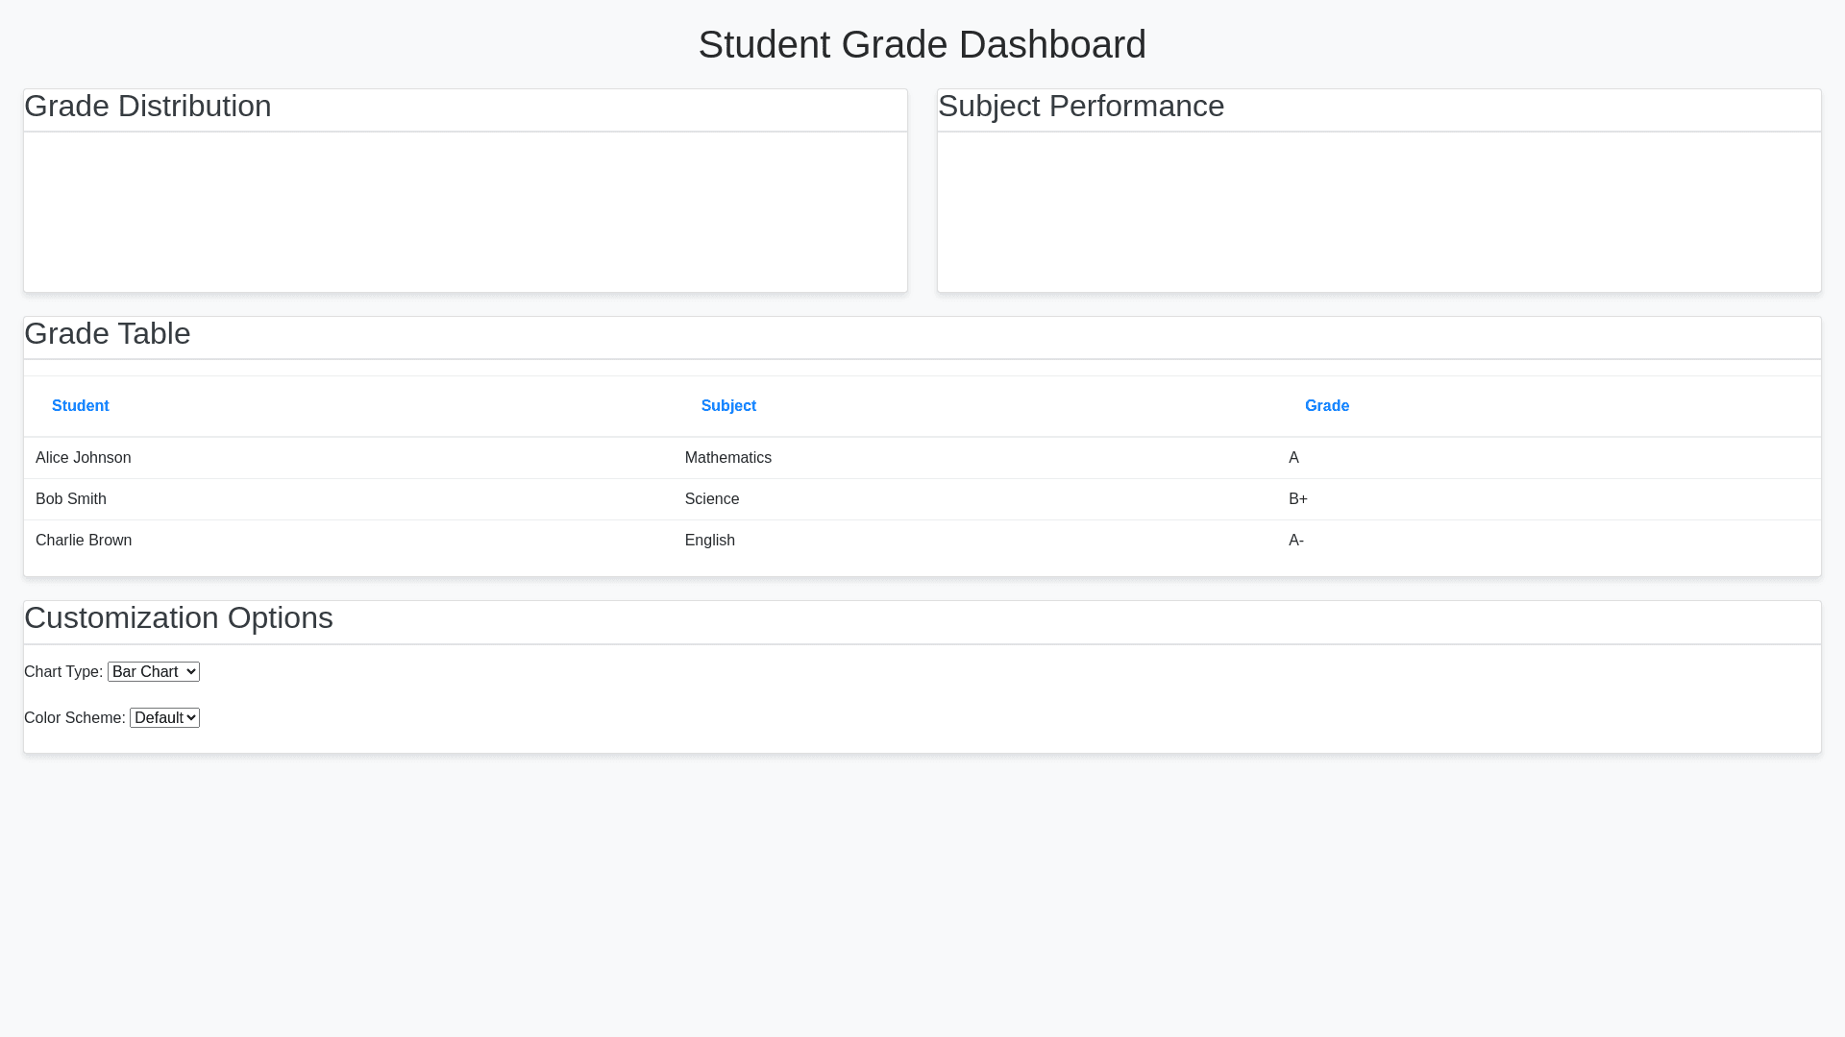Click the Student Grade Dashboard title
The width and height of the screenshot is (1845, 1037).
click(922, 45)
